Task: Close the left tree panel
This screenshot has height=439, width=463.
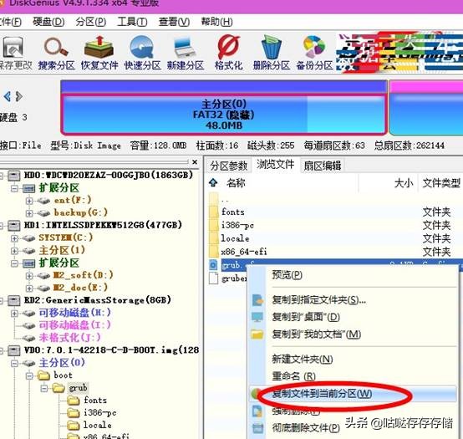Action: (195, 162)
